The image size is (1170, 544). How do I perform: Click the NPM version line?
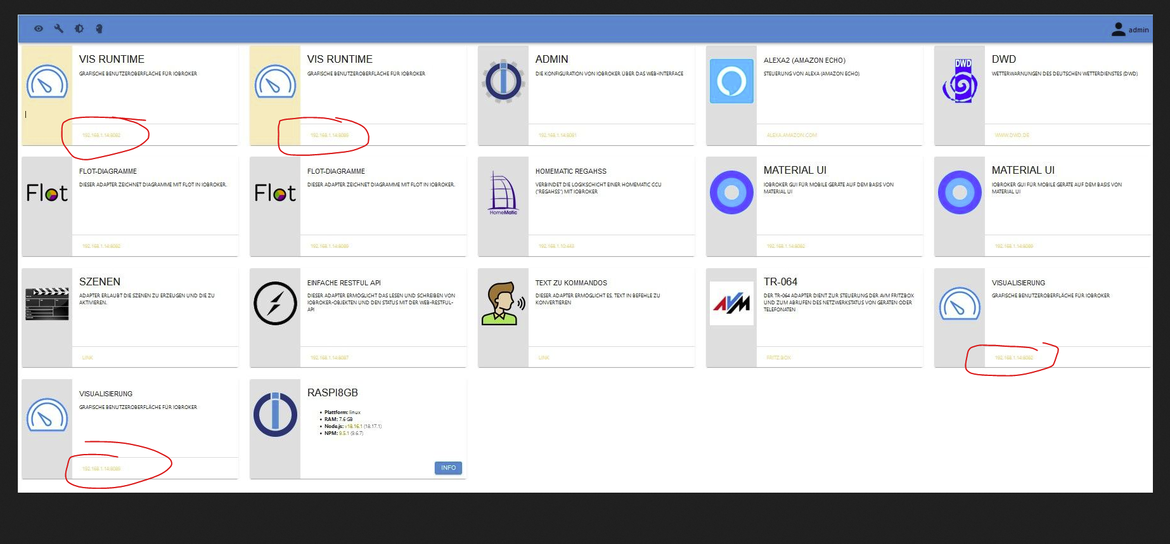[x=344, y=433]
